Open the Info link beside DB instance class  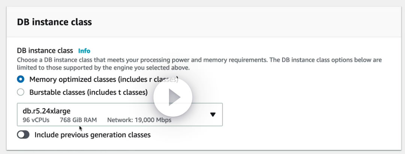point(84,51)
